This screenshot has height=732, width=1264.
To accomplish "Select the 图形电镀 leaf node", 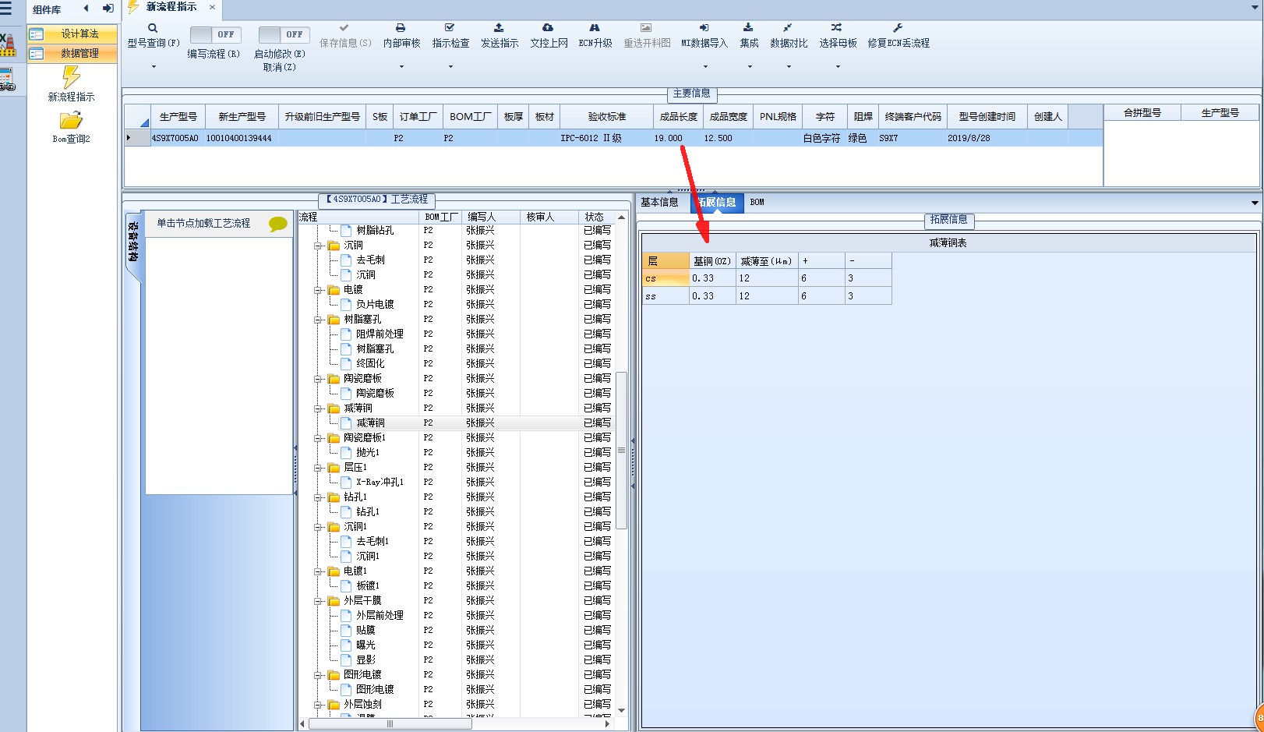I will tap(375, 690).
